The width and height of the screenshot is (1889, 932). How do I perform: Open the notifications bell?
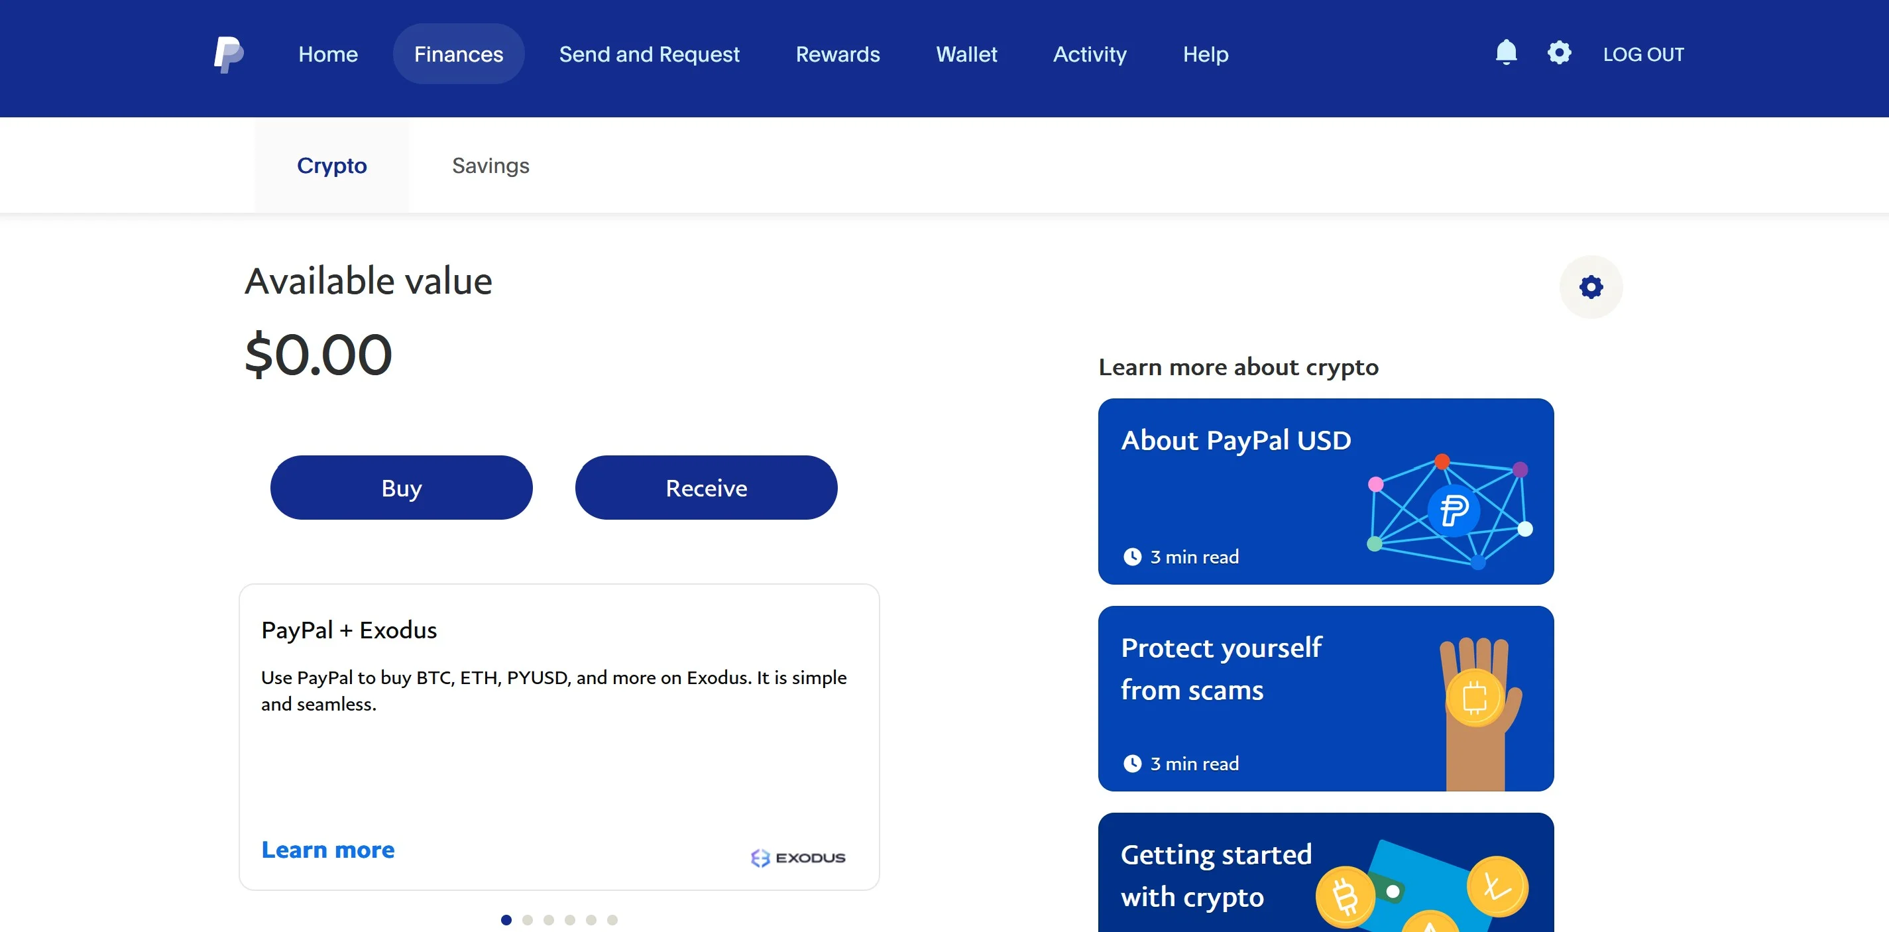click(1505, 53)
